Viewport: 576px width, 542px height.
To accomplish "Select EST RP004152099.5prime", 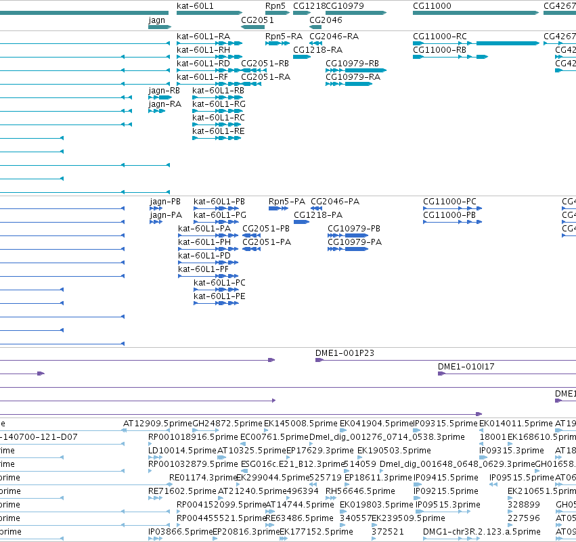I will pos(221,505).
